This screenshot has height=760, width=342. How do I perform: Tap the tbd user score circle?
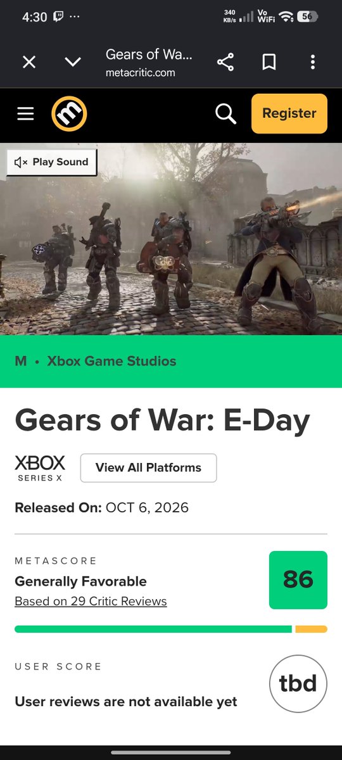pyautogui.click(x=298, y=684)
